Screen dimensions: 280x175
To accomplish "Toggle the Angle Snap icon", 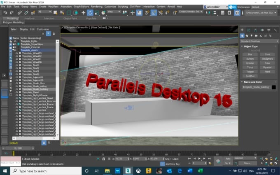I will tap(154, 13).
